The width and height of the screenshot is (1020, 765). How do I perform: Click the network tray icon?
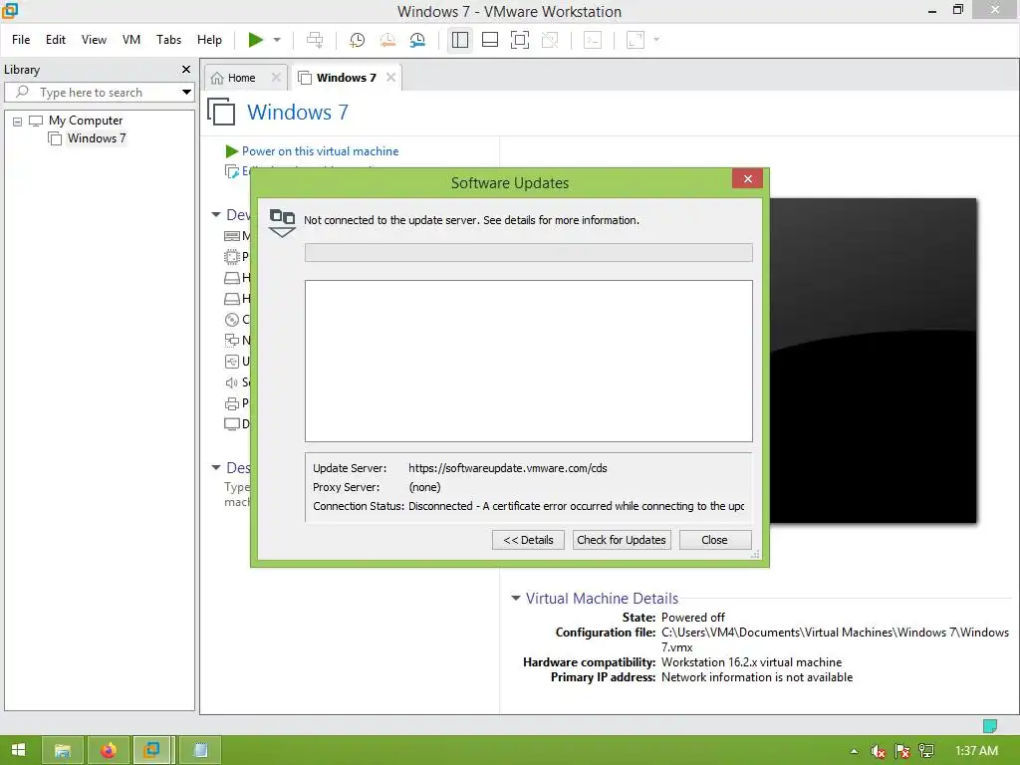(926, 751)
